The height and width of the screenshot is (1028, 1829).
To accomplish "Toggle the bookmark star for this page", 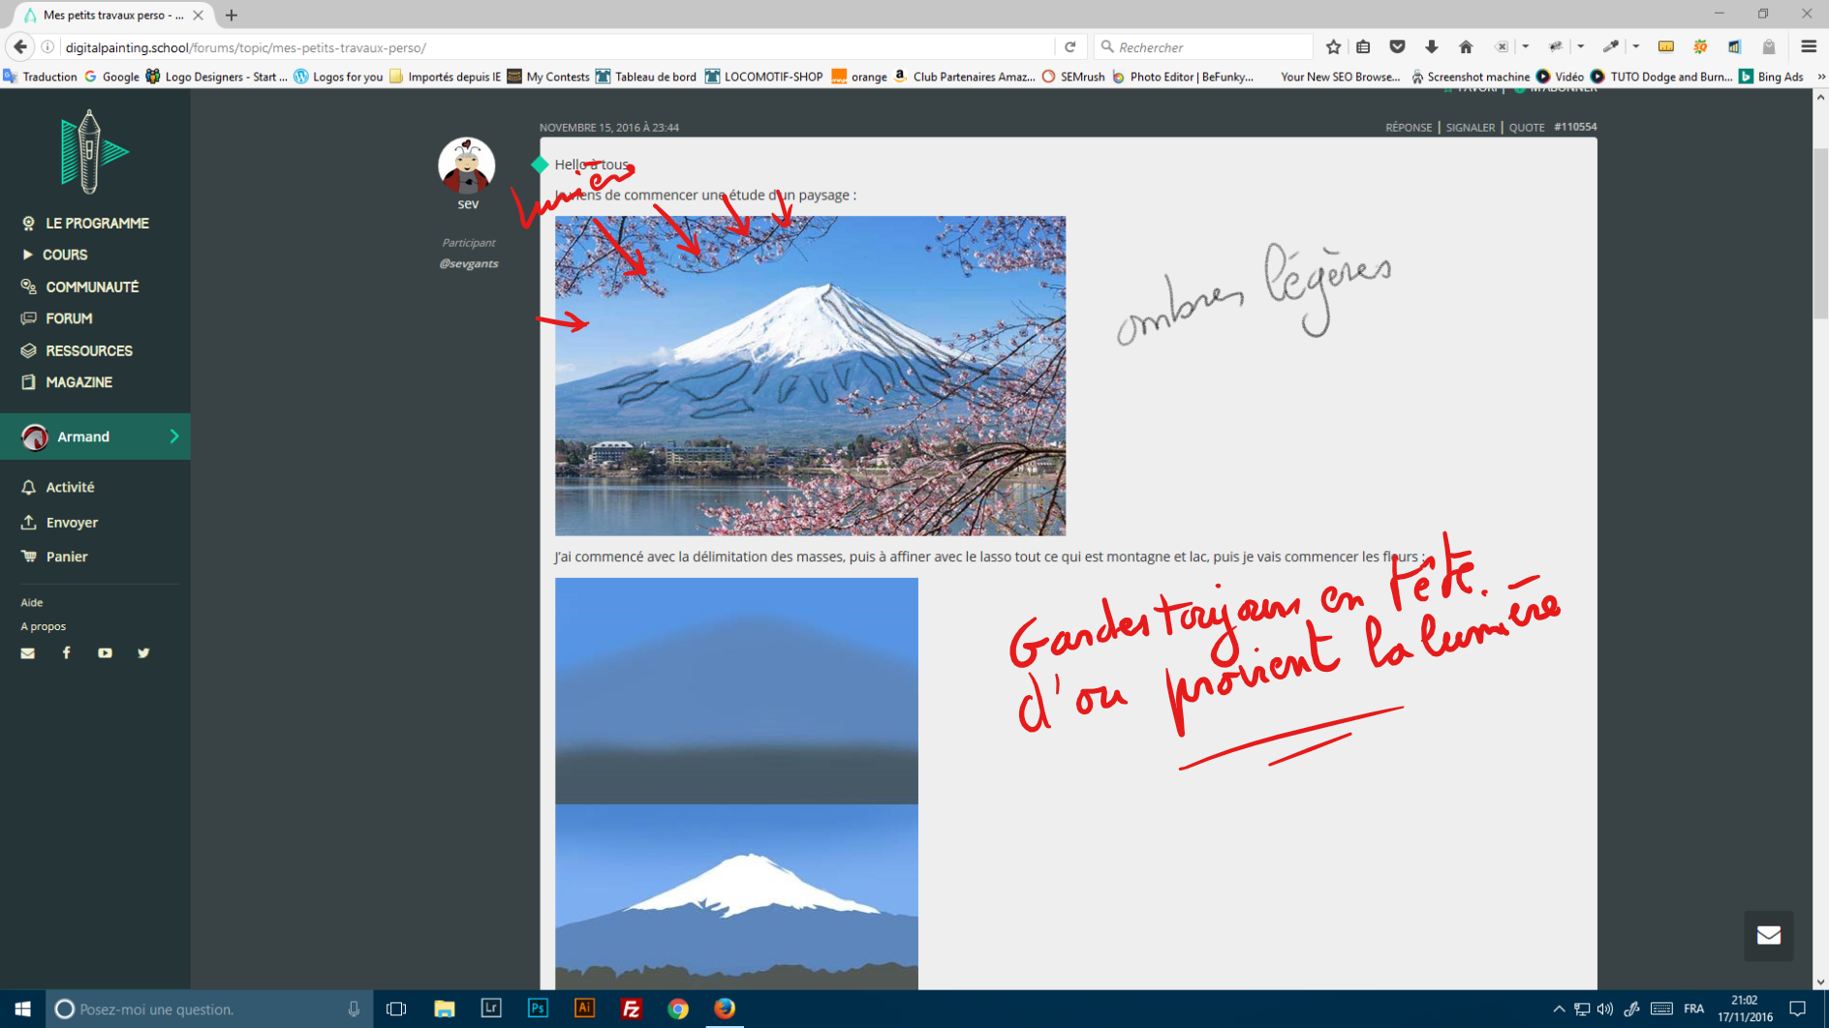I will pyautogui.click(x=1332, y=45).
